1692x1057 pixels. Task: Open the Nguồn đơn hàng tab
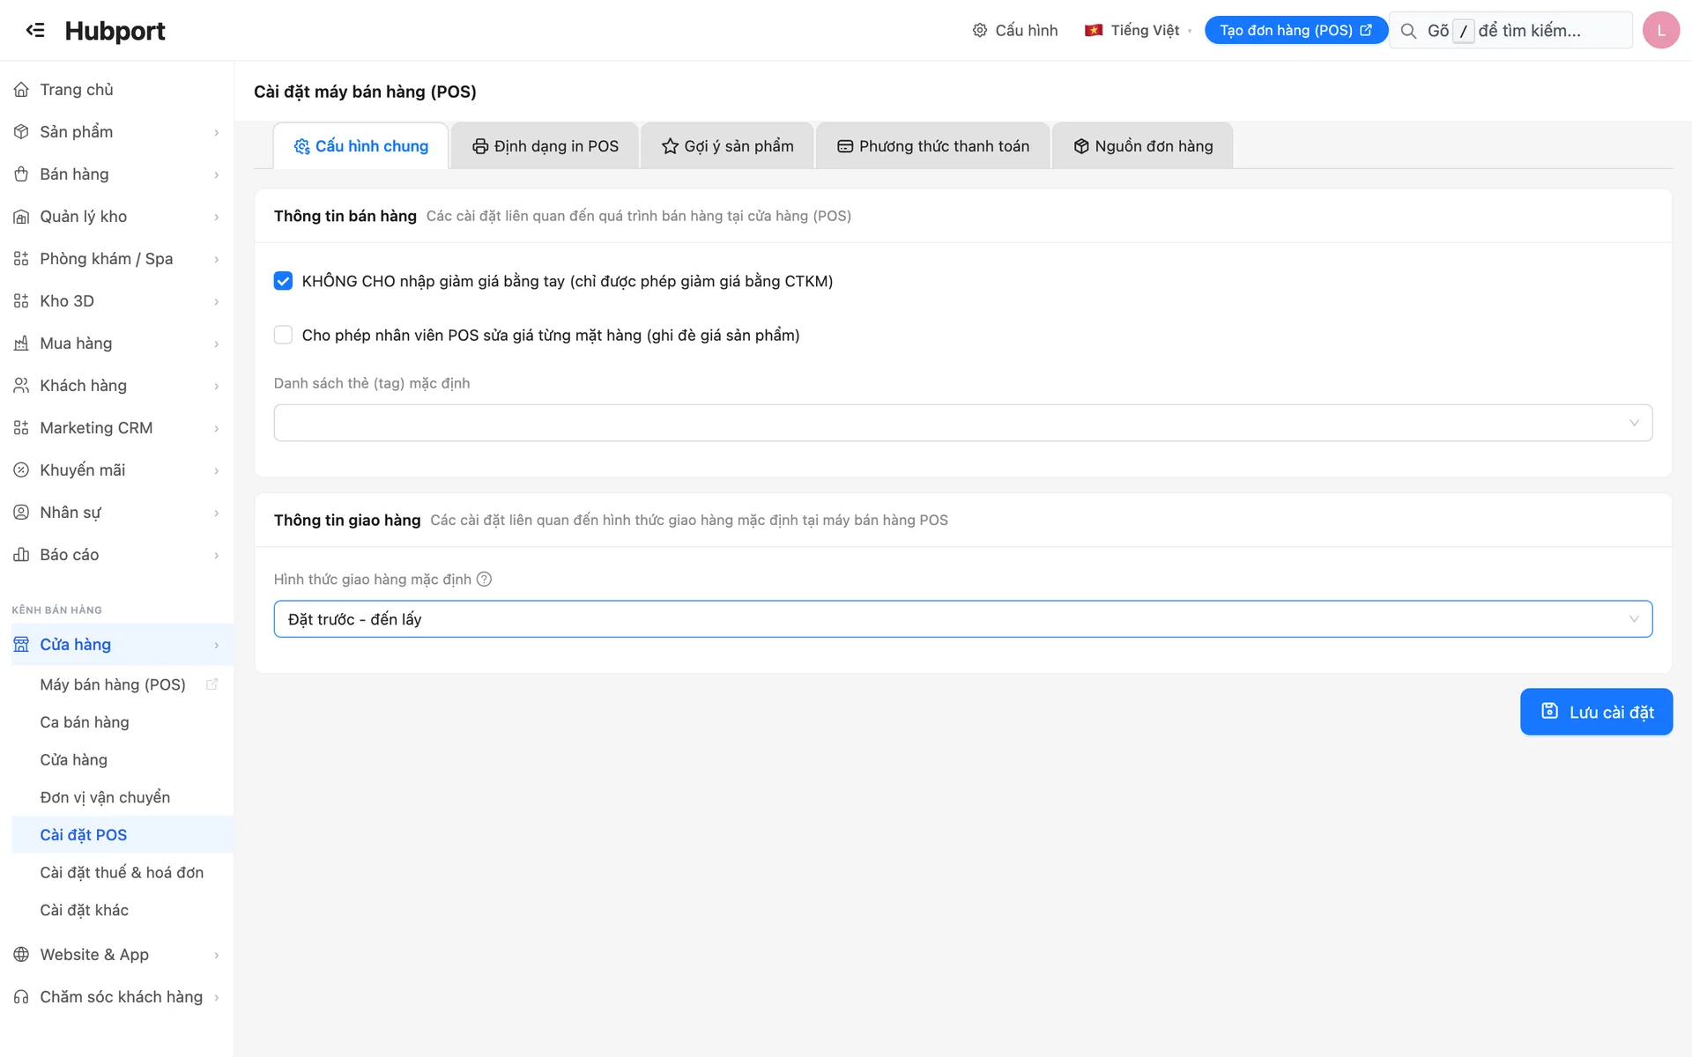point(1142,146)
